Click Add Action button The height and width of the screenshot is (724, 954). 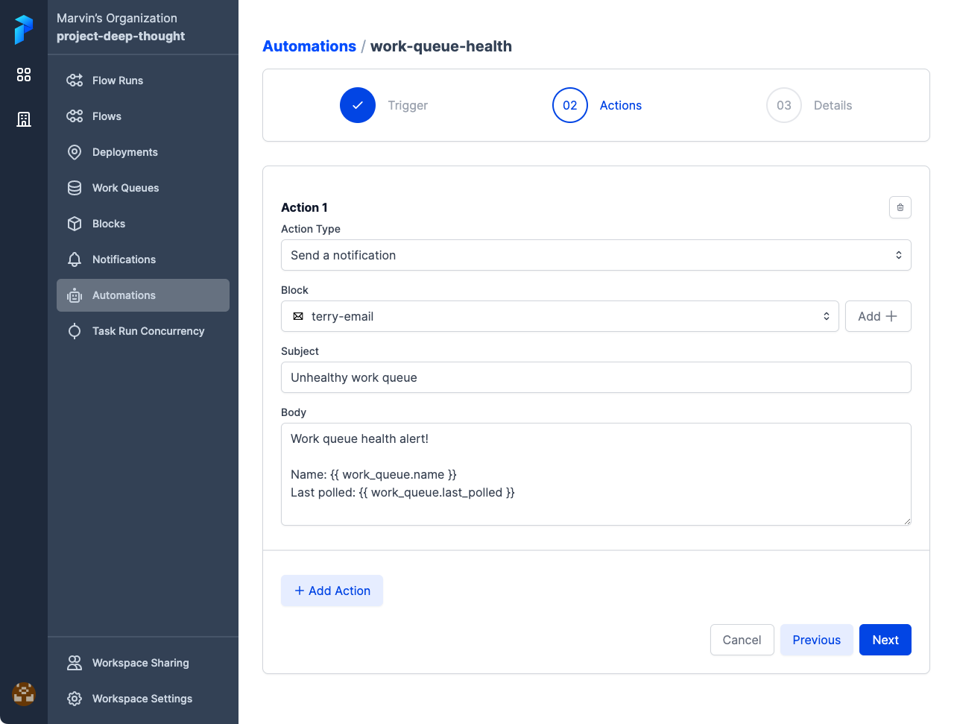[x=332, y=591]
